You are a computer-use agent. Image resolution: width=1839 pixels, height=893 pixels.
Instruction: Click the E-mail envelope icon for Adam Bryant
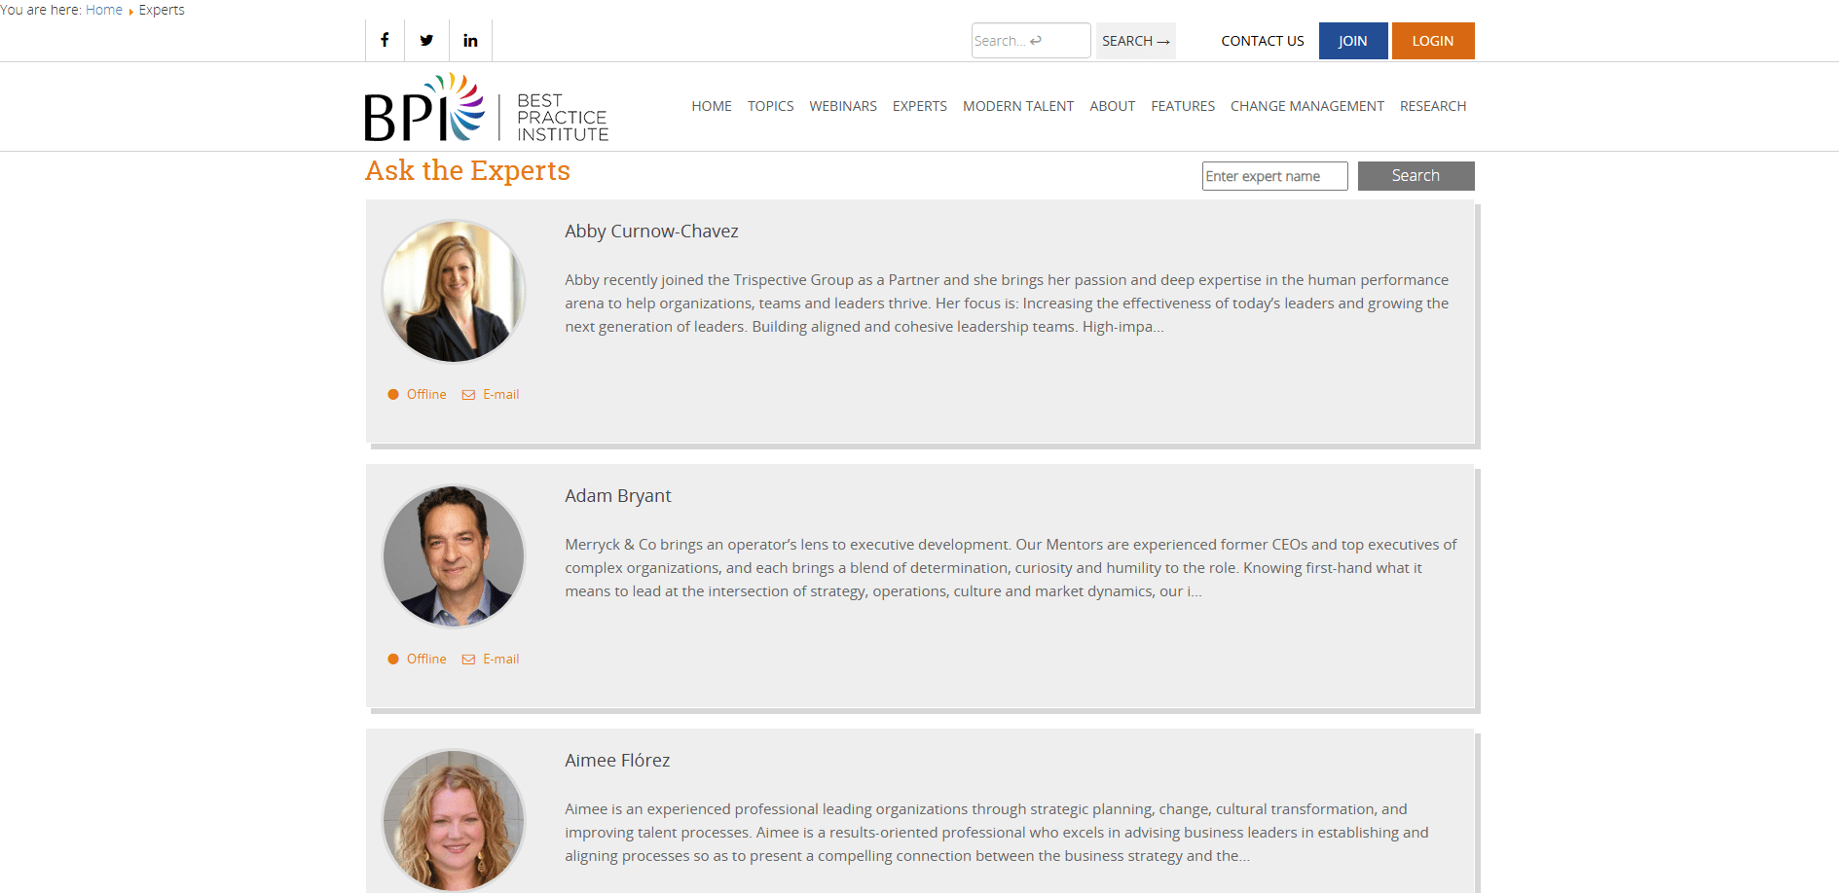(x=468, y=660)
